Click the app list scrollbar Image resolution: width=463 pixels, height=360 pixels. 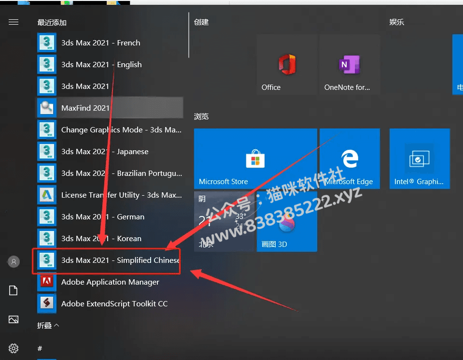[189, 35]
